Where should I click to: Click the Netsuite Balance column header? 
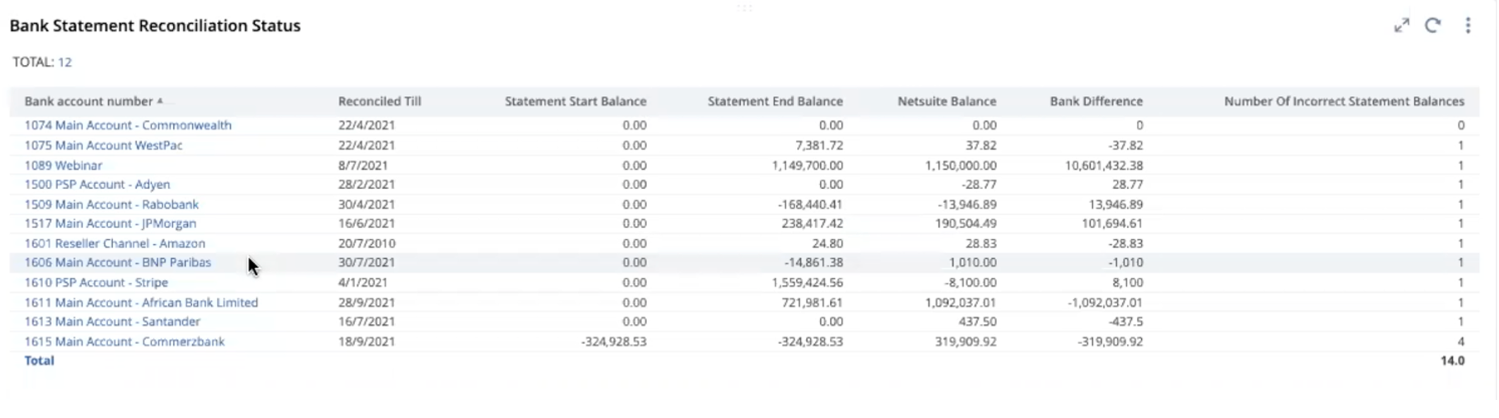(x=947, y=101)
